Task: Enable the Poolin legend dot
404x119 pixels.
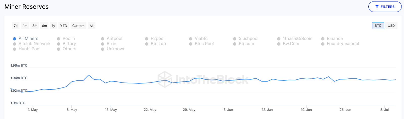Action: (59, 39)
